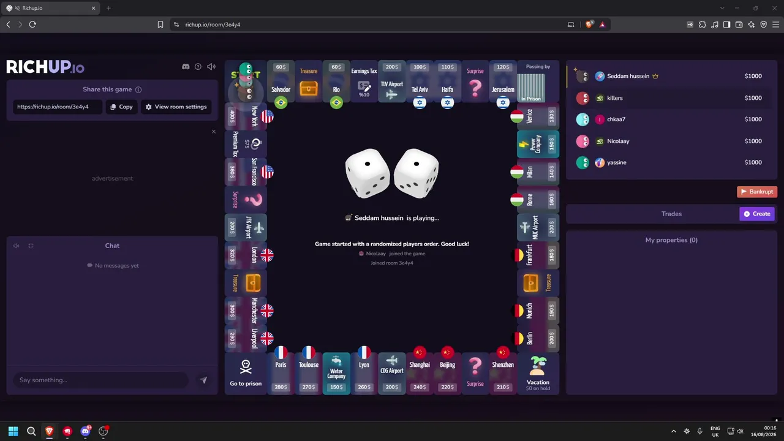The width and height of the screenshot is (784, 441).
Task: Send the chat message
Action: pos(203,380)
